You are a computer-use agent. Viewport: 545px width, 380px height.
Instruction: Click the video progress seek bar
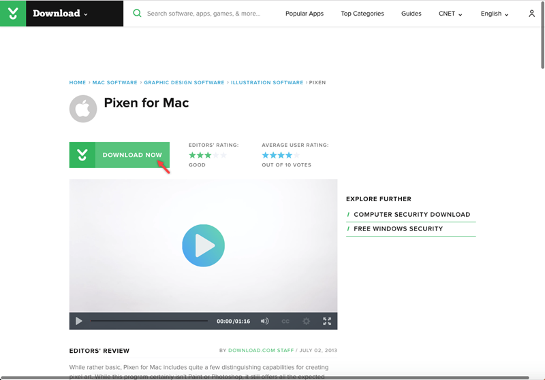point(149,321)
